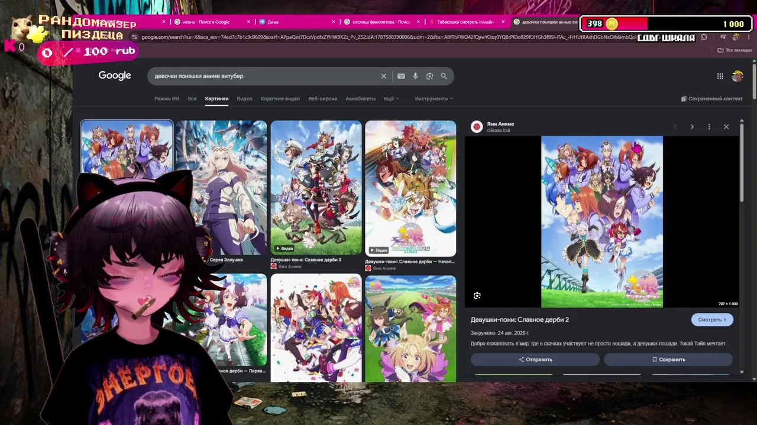The width and height of the screenshot is (757, 425).
Task: Click the 'Загружено: 24 авг. 2026 г.' text
Action: coord(500,333)
